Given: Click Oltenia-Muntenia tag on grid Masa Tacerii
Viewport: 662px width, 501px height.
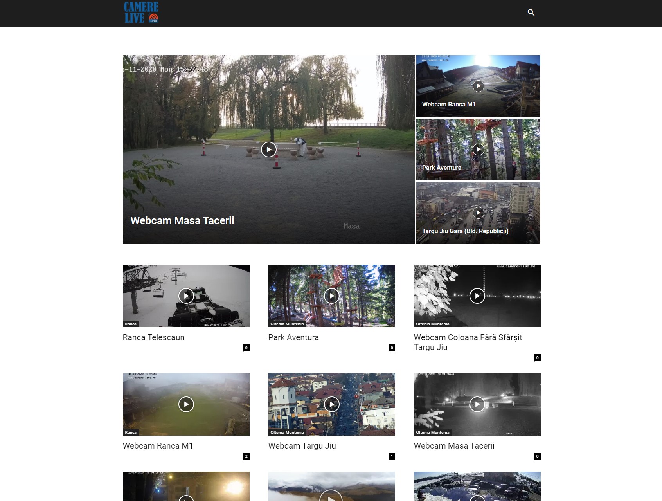Looking at the screenshot, I should [x=433, y=433].
